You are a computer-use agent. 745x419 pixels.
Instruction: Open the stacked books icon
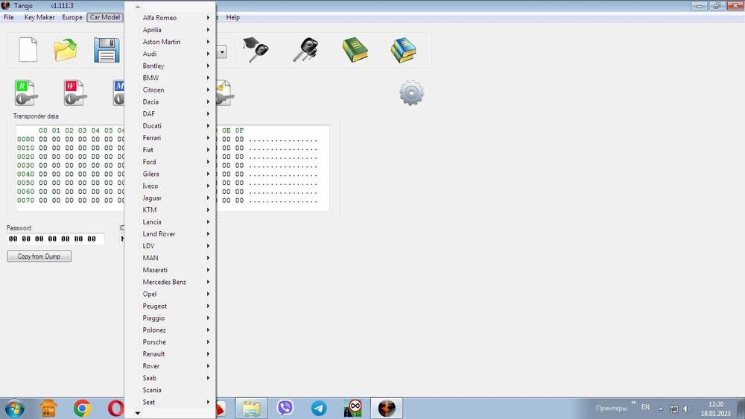[403, 50]
